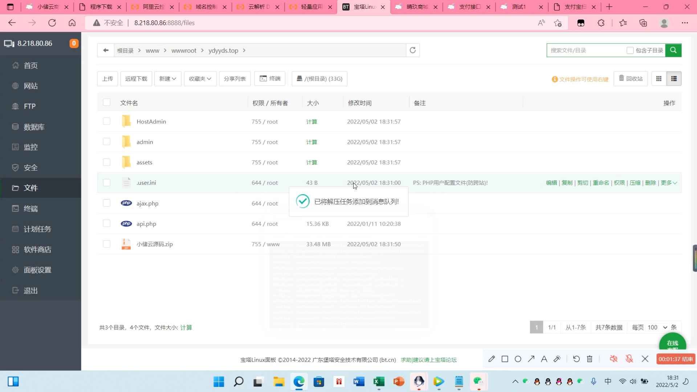Toggle microphone mute in the recorder bar
This screenshot has width=697, height=392.
[629, 359]
